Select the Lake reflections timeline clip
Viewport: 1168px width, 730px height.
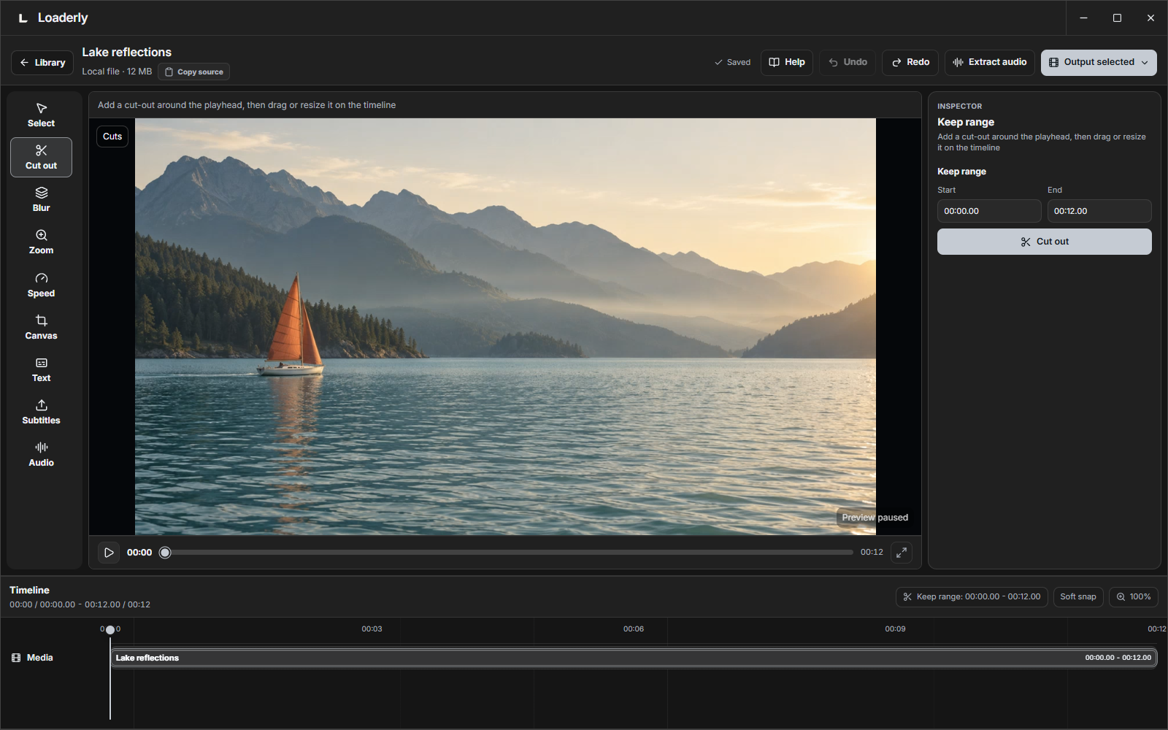coord(634,658)
